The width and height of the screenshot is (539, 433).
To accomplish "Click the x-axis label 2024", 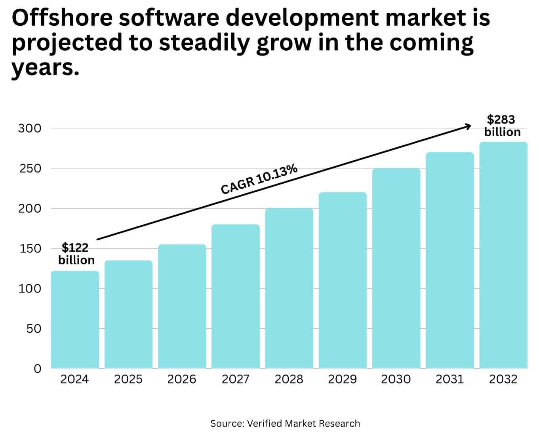I will click(74, 379).
